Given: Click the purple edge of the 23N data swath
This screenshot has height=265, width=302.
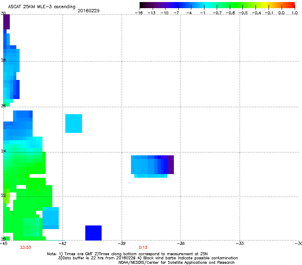Looking at the screenshot, I should pos(171,165).
